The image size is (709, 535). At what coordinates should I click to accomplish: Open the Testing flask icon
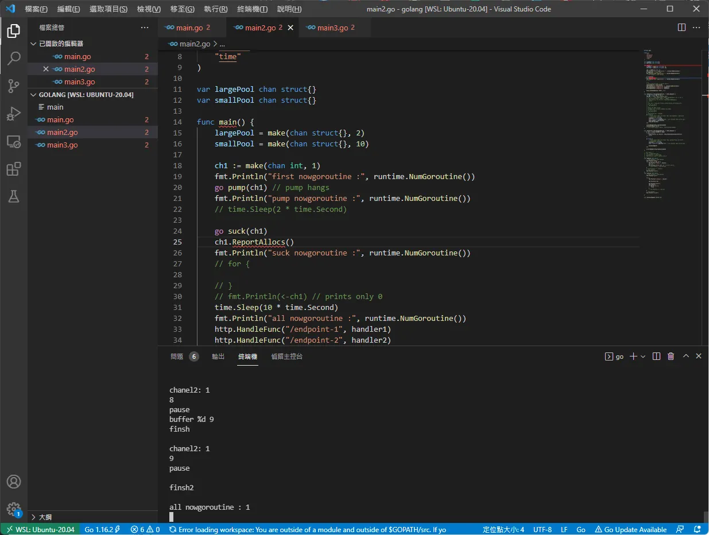coord(14,196)
